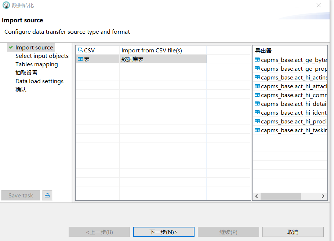Image resolution: width=334 pixels, height=241 pixels.
Task: Click table icon for capms_base.act_hi_actins entry
Action: pos(257,77)
